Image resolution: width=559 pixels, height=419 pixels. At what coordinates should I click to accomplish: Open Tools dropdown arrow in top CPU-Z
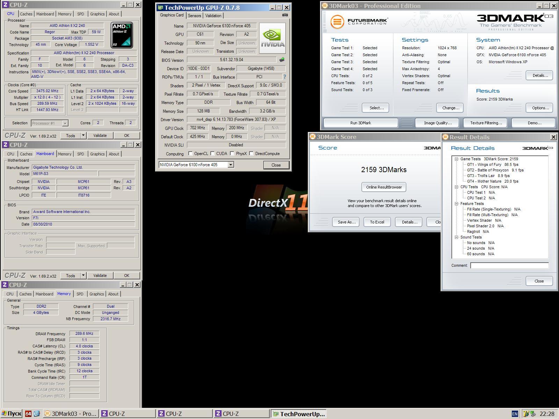point(83,135)
